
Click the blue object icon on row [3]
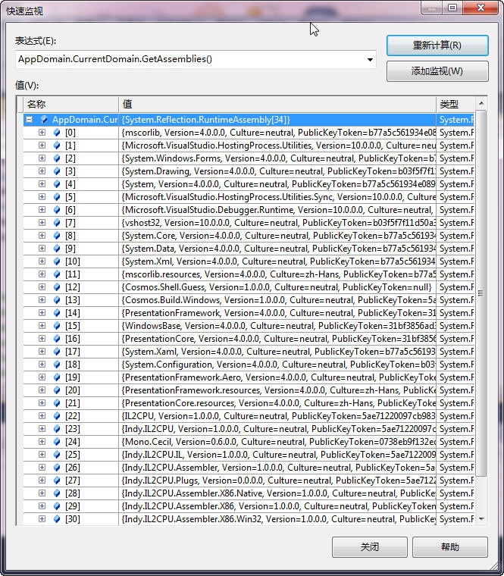coord(57,171)
